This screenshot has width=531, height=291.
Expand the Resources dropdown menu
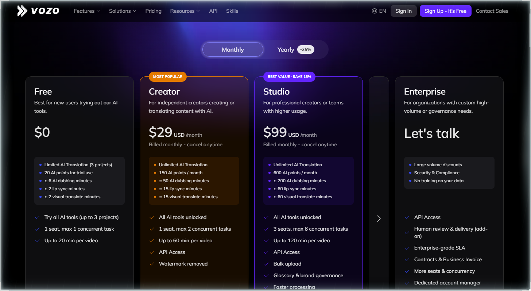coord(185,11)
